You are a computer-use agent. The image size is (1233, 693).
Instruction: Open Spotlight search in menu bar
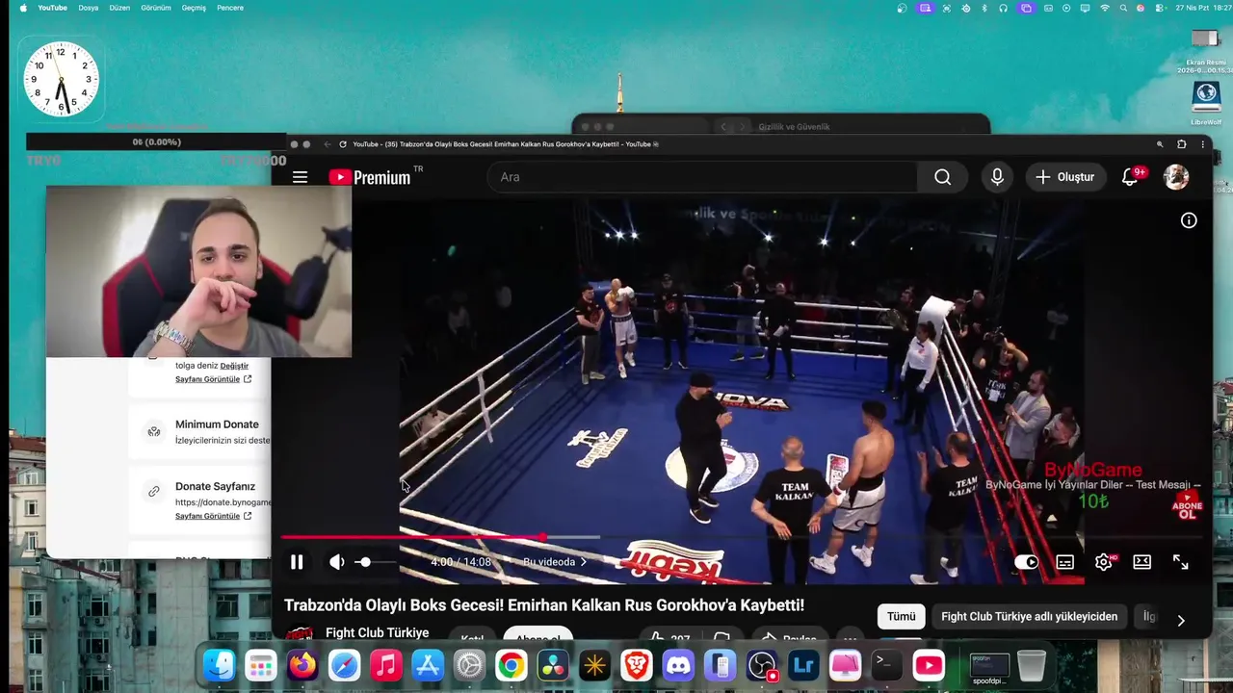1123,8
